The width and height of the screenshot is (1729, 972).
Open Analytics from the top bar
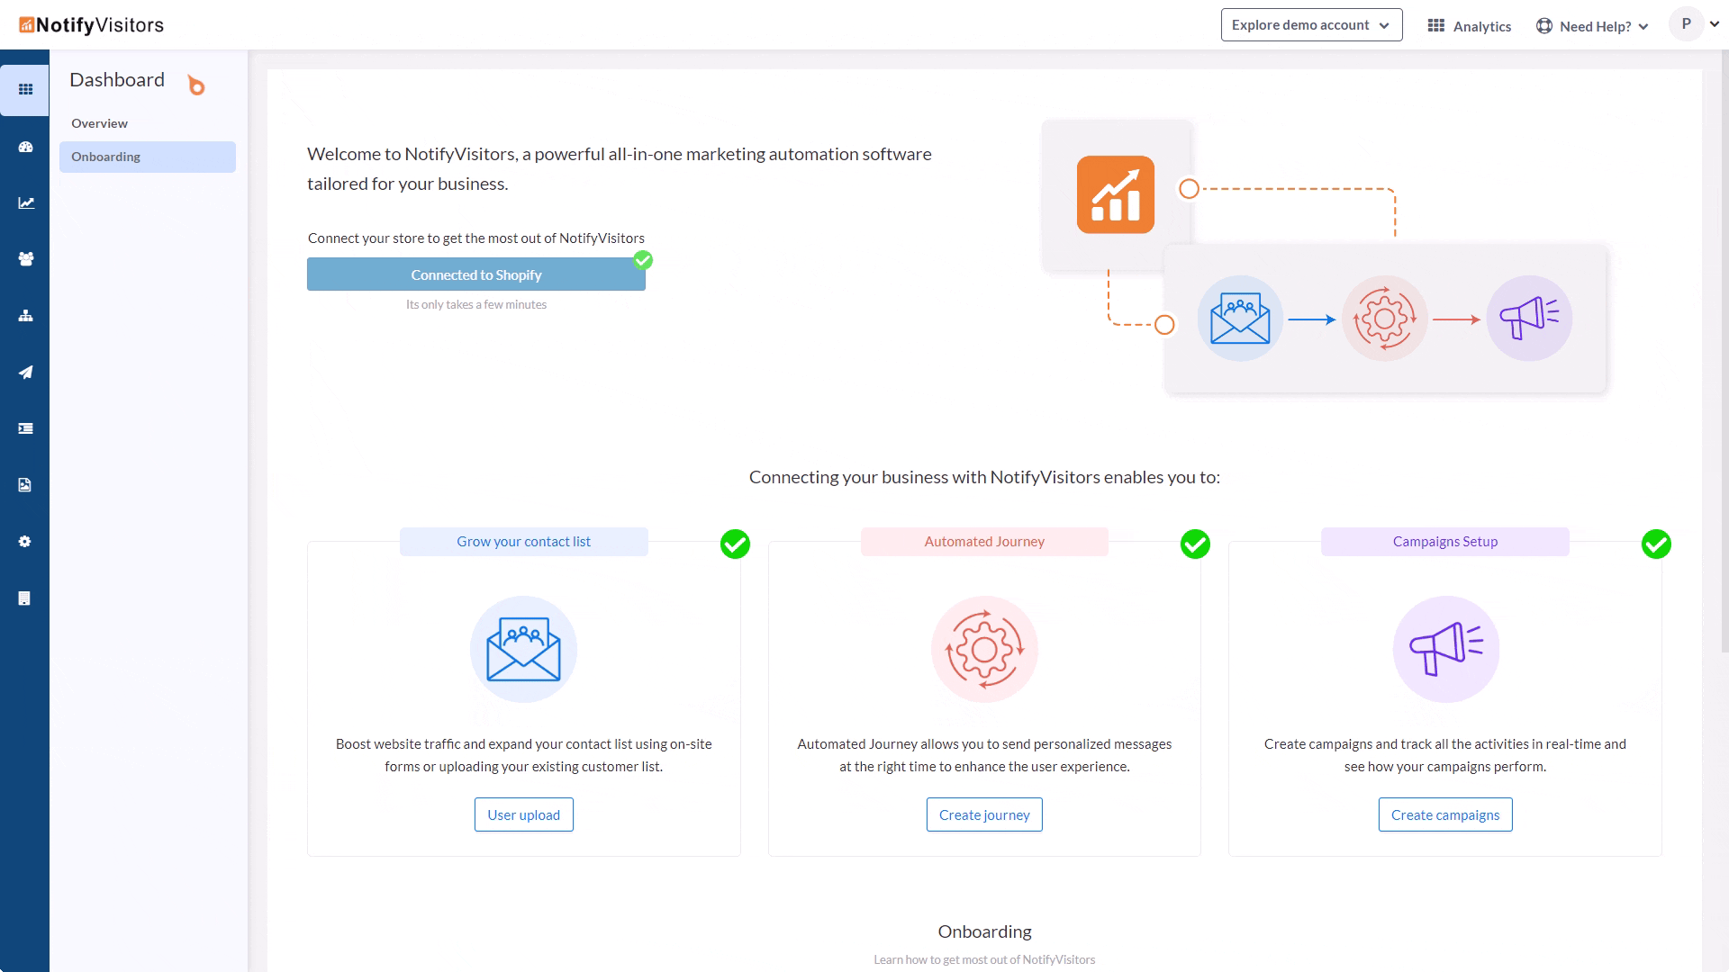point(1470,26)
